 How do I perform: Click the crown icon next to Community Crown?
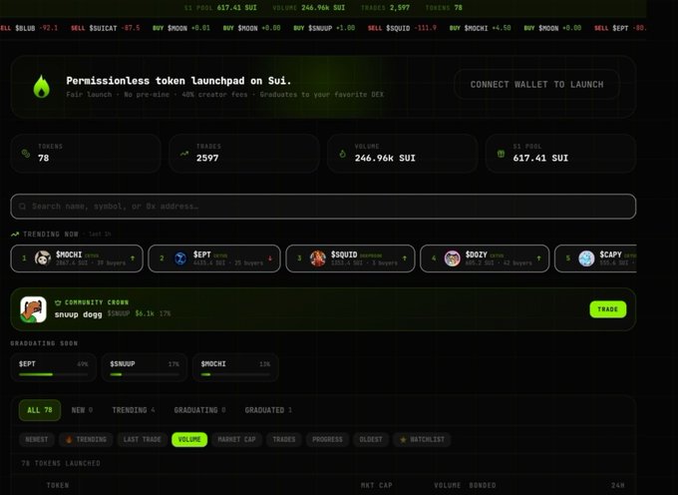(58, 302)
